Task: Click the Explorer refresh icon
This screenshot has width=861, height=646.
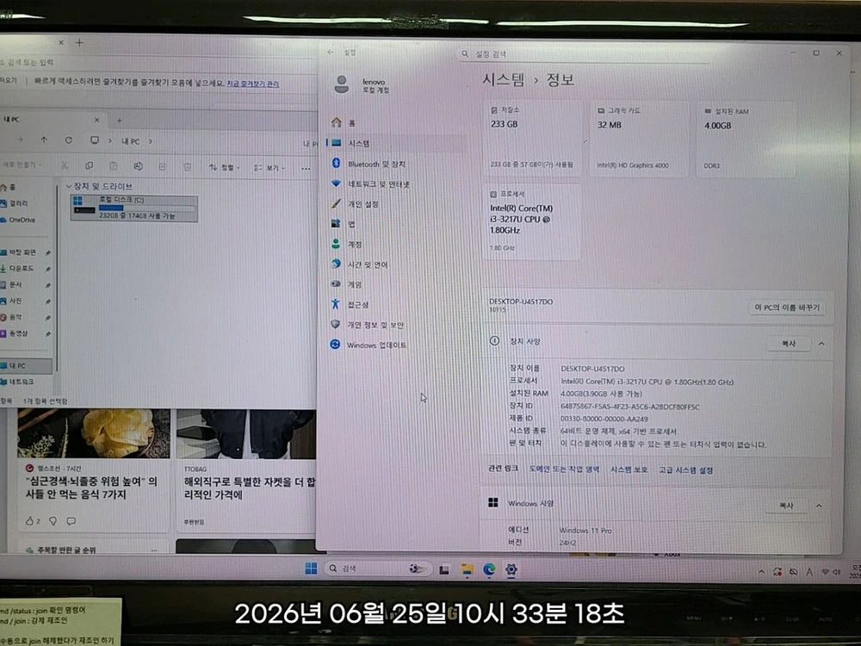Action: coord(69,140)
